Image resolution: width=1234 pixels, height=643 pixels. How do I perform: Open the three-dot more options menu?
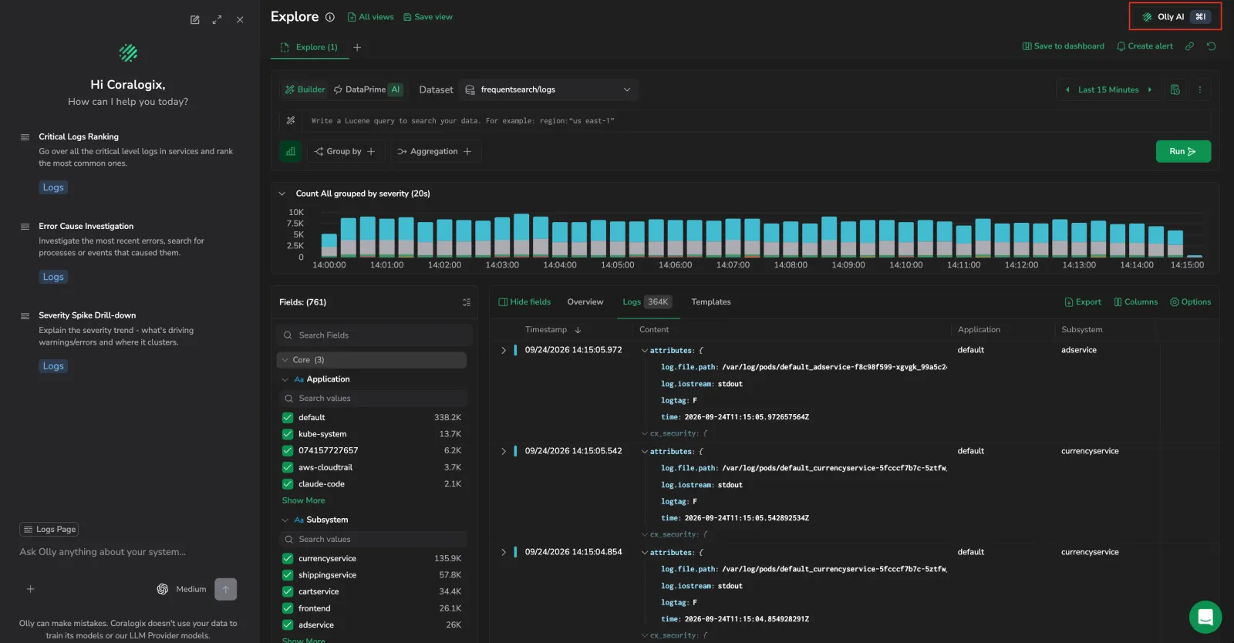pos(1200,90)
